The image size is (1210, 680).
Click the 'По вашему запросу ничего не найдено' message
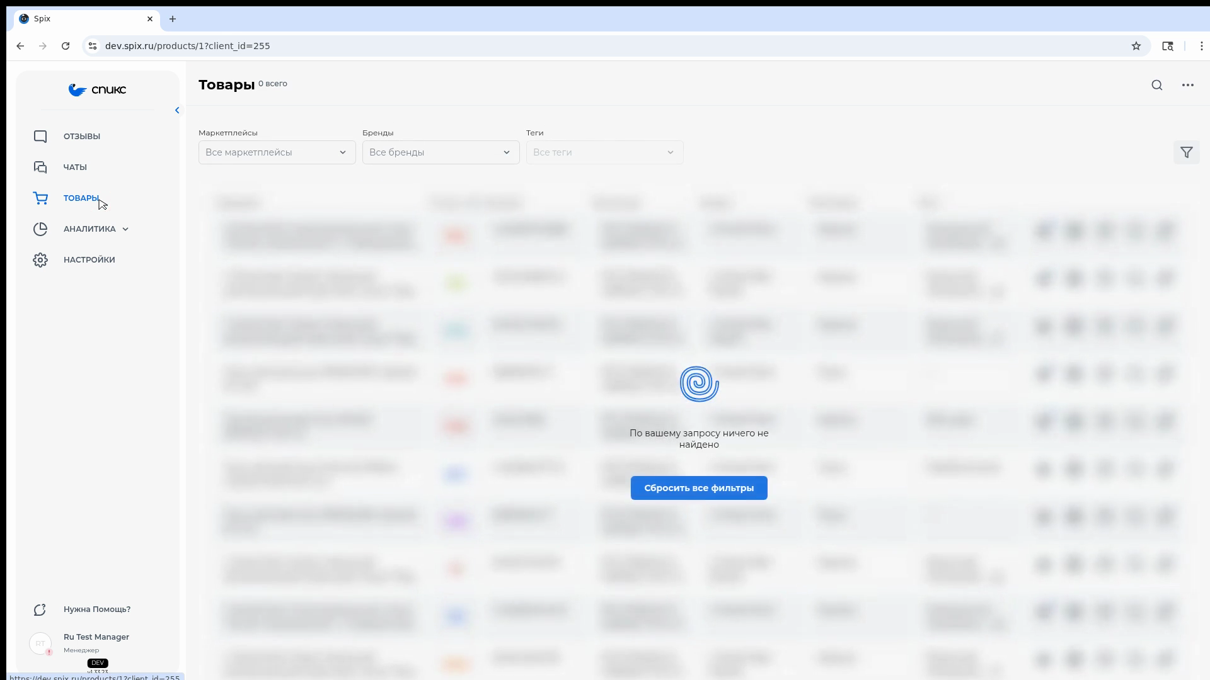click(699, 439)
